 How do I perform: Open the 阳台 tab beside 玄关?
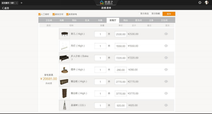[x=74, y=20]
